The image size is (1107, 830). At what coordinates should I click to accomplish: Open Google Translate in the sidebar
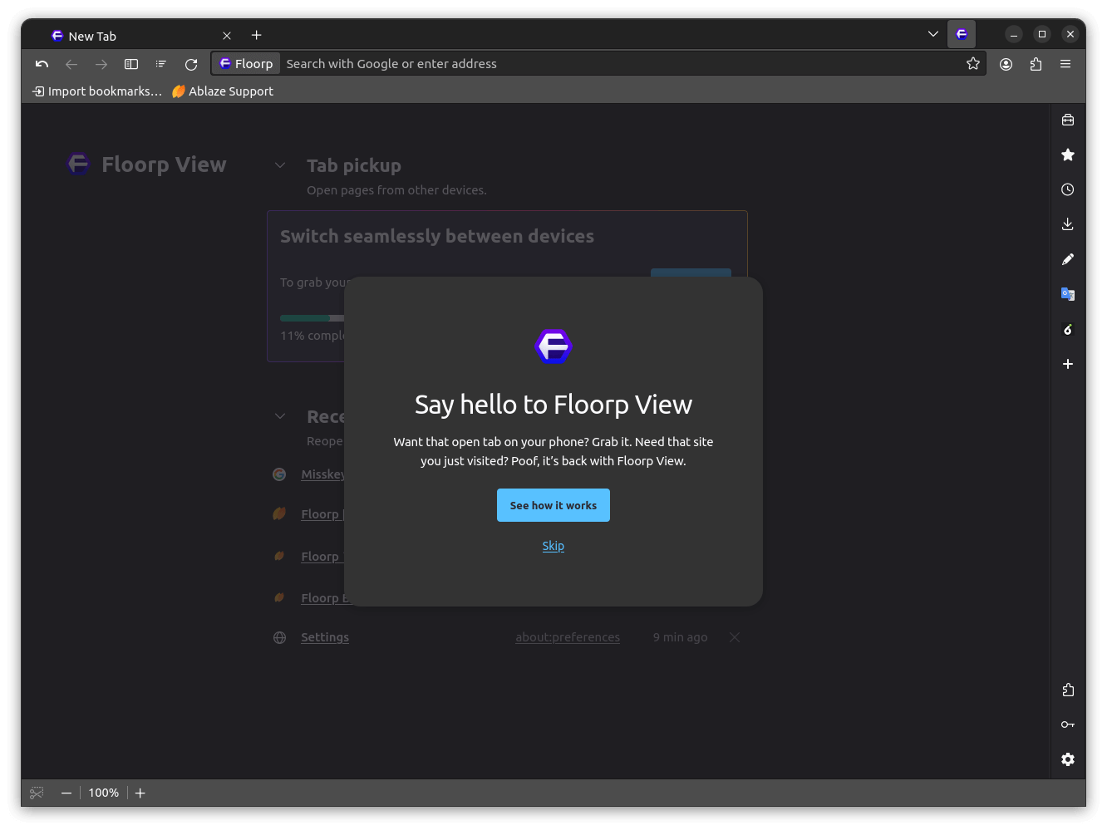coord(1068,293)
